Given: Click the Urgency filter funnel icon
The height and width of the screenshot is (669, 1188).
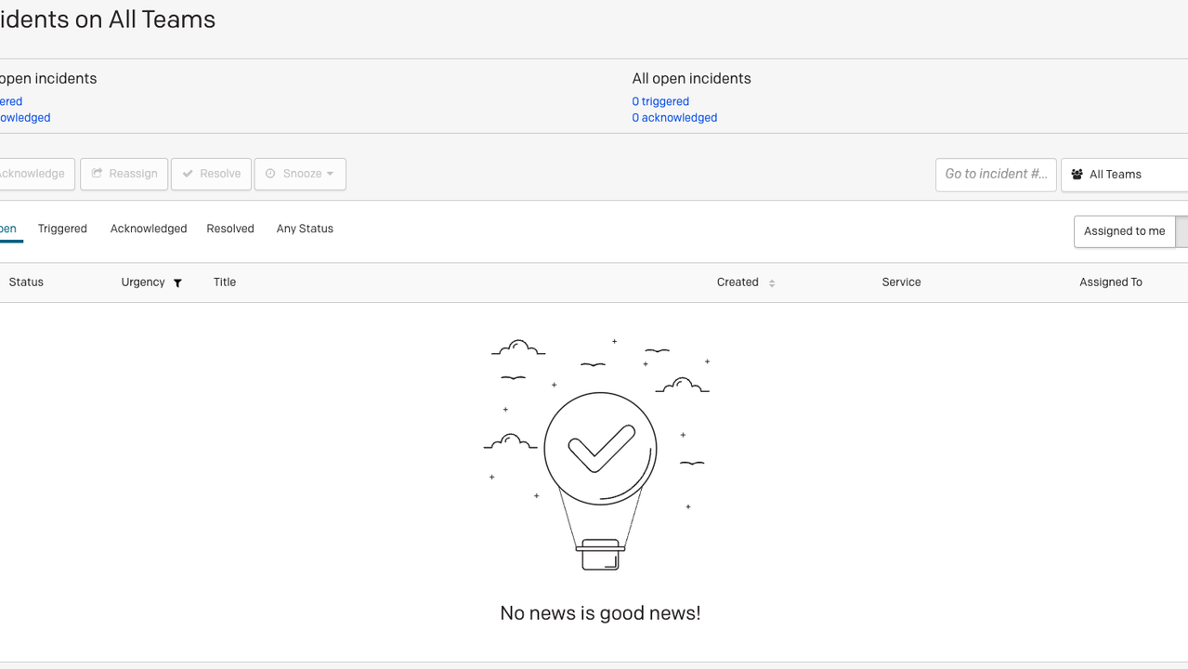Looking at the screenshot, I should (177, 283).
